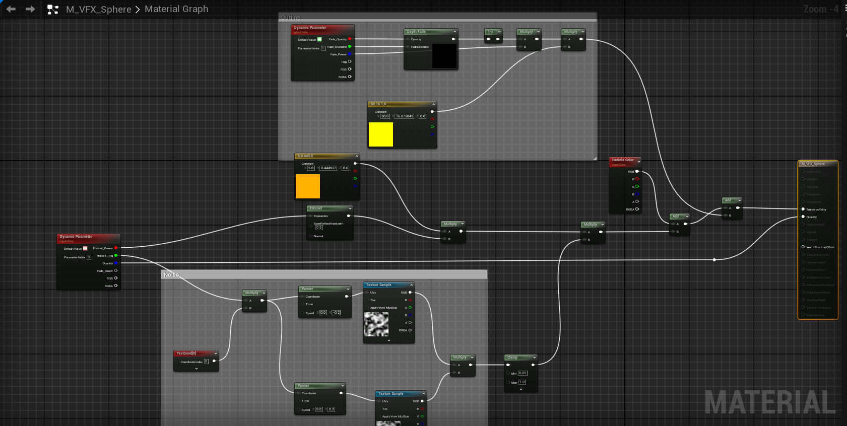Viewport: 847px width, 426px height.
Task: Select the Clamp node title
Action: pos(512,358)
